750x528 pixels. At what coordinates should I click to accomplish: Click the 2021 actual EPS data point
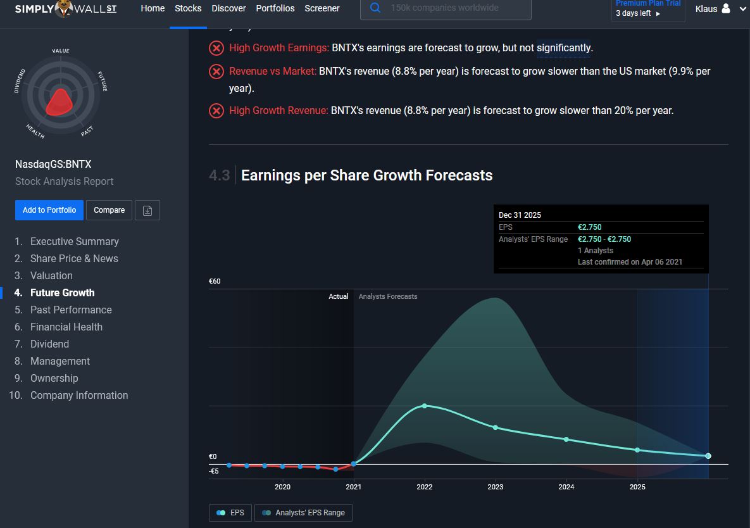353,464
